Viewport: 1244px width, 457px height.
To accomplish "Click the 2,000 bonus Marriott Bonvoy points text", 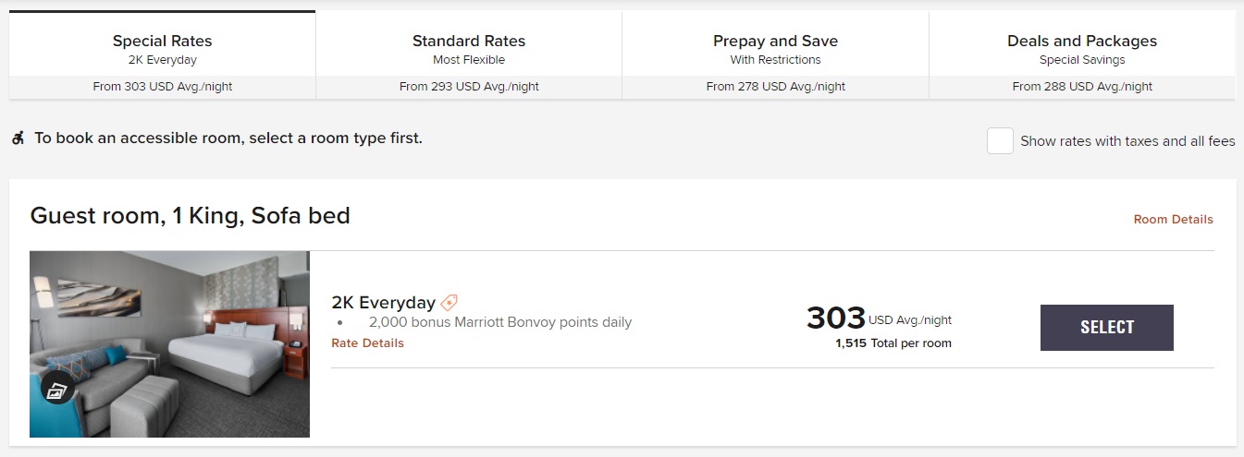I will click(x=499, y=323).
